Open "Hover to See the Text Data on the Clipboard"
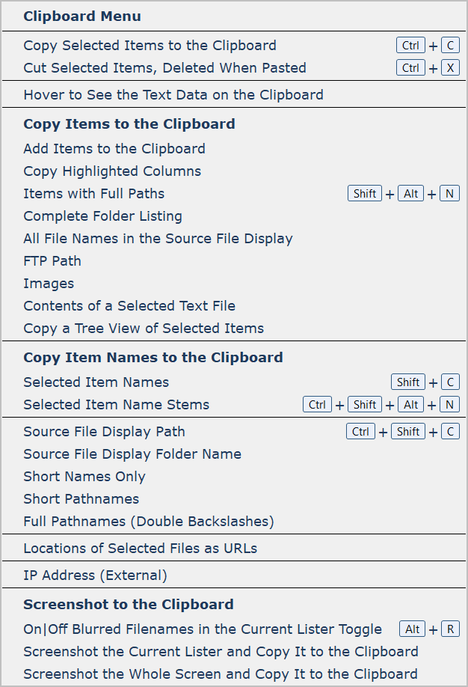 pos(174,95)
